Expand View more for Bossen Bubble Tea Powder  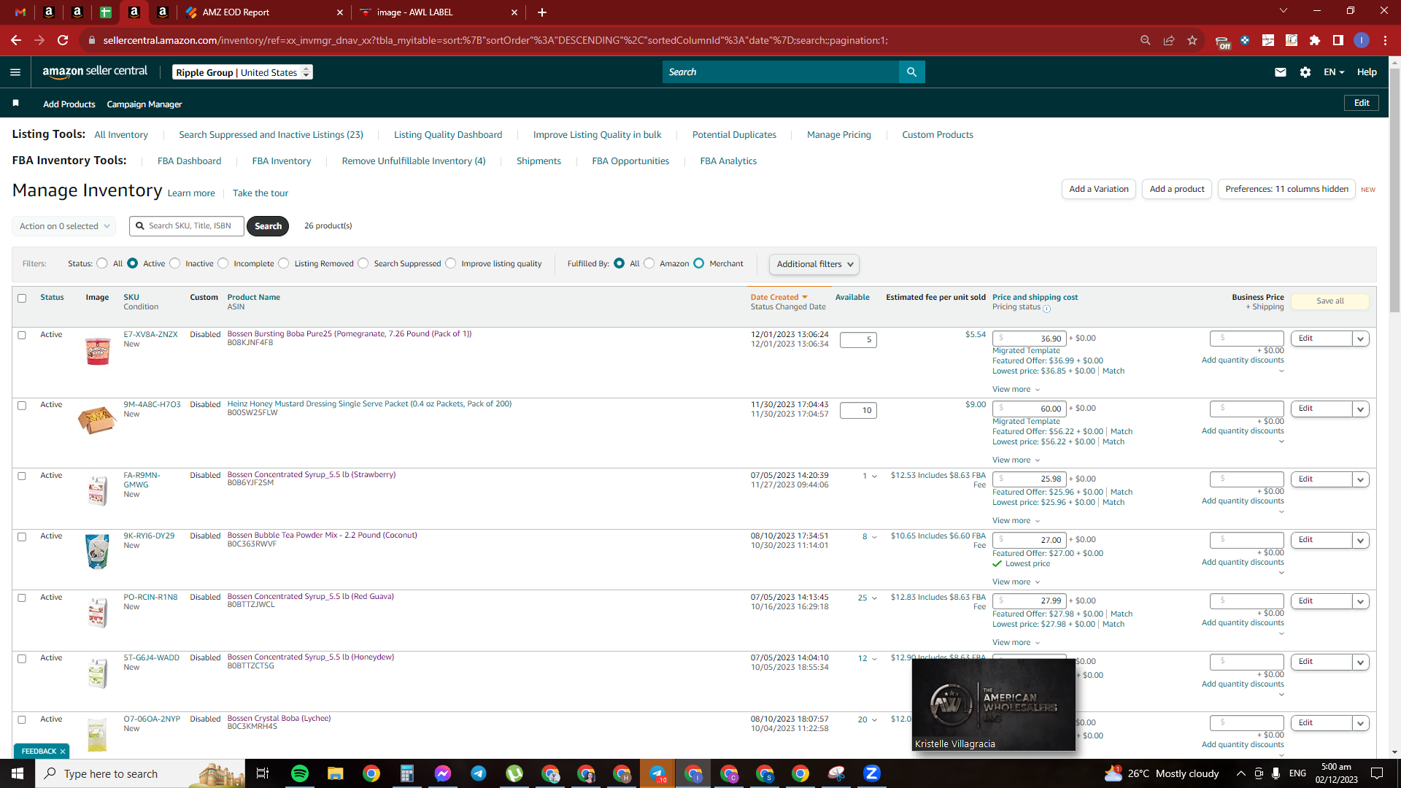click(x=1016, y=582)
